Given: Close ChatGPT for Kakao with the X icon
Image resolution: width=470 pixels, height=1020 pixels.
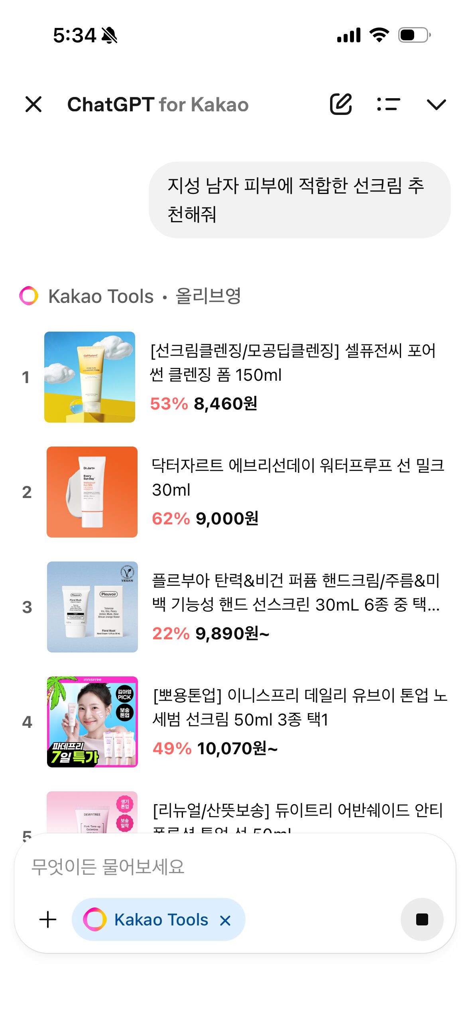Looking at the screenshot, I should 33,105.
